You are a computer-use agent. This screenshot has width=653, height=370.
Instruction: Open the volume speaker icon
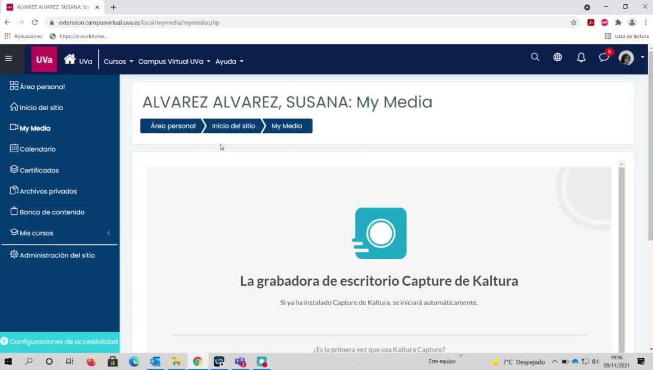pos(595,361)
